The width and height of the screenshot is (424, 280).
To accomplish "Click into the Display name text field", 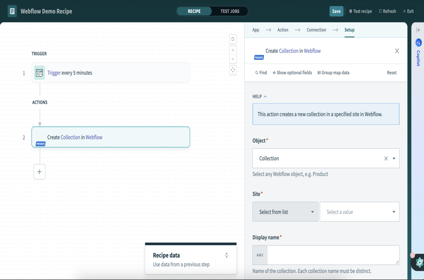I will click(333, 255).
